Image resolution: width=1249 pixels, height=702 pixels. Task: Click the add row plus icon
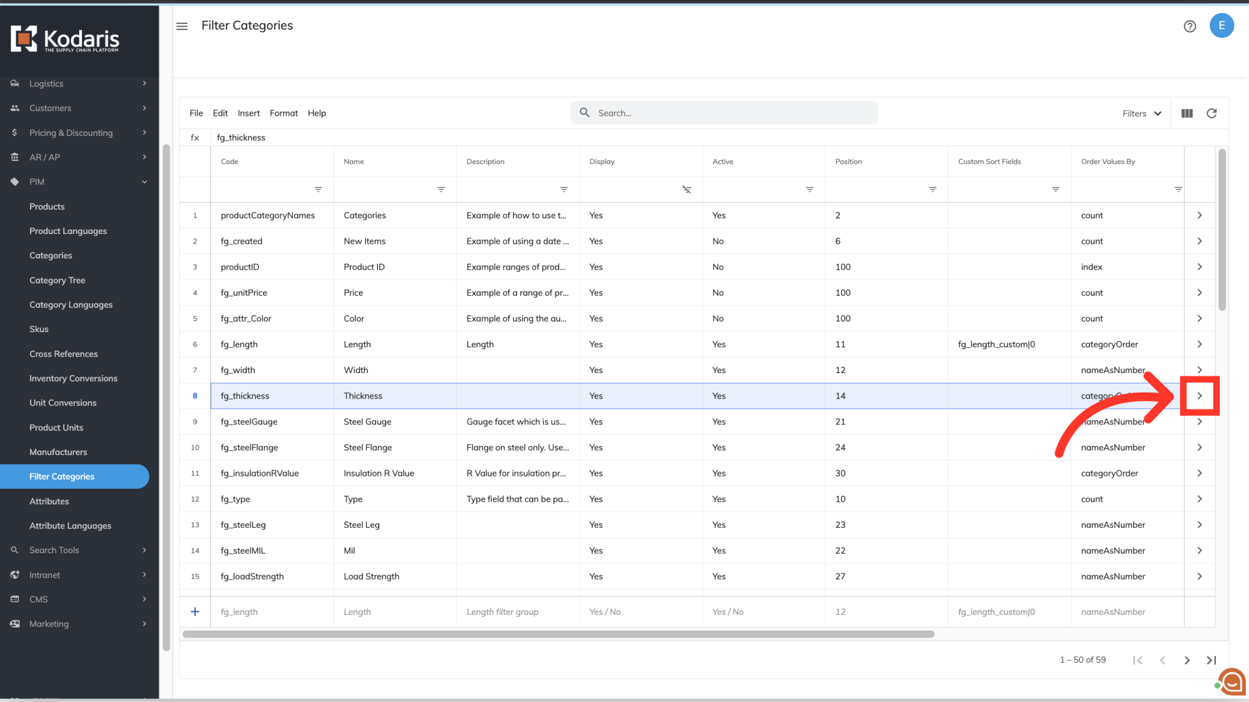point(195,612)
